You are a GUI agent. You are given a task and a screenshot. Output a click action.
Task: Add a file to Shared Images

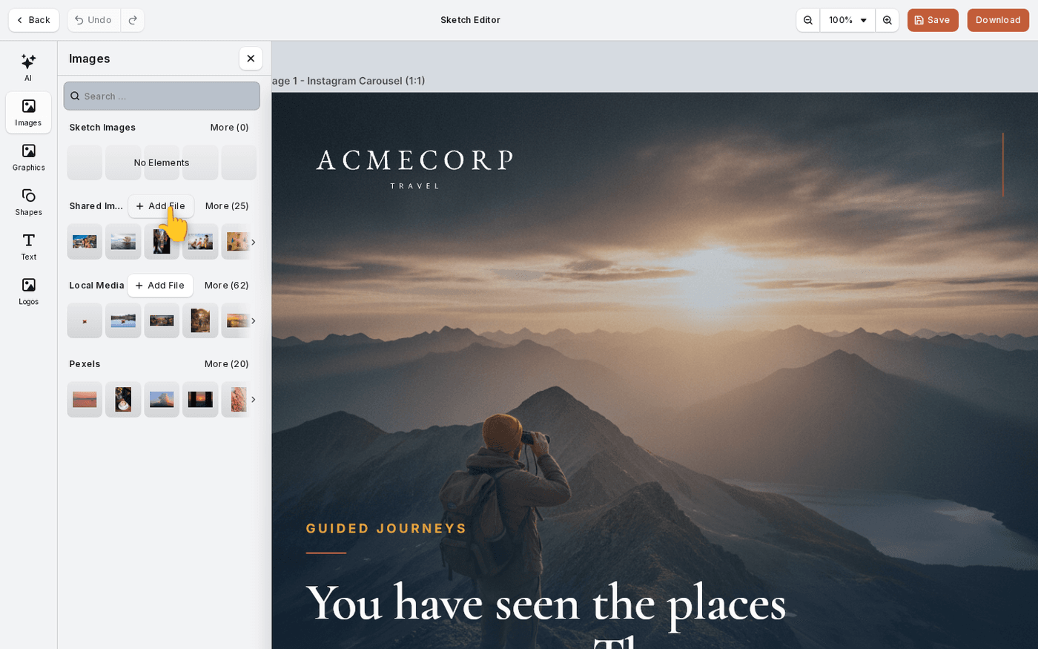161,206
